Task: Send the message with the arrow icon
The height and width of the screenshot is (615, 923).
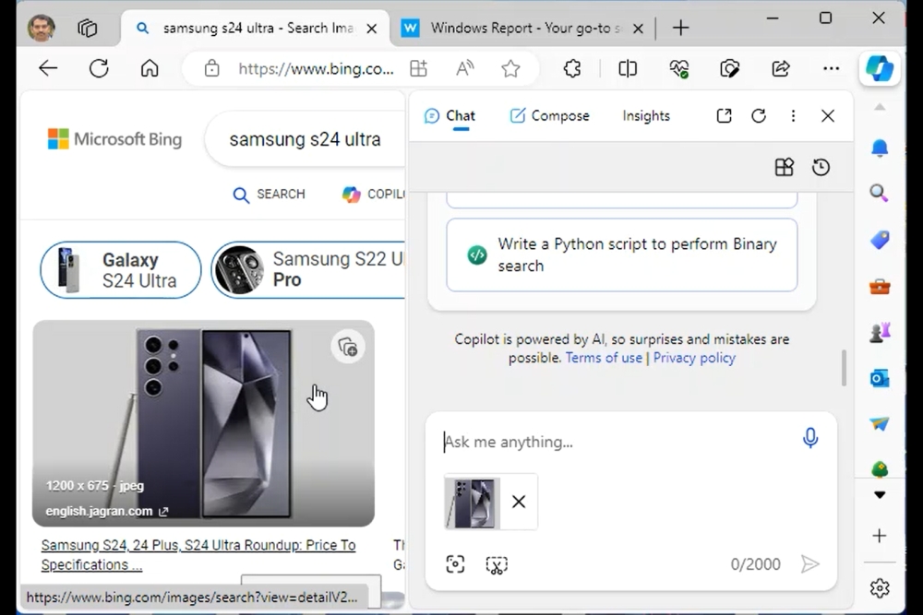Action: pyautogui.click(x=810, y=564)
